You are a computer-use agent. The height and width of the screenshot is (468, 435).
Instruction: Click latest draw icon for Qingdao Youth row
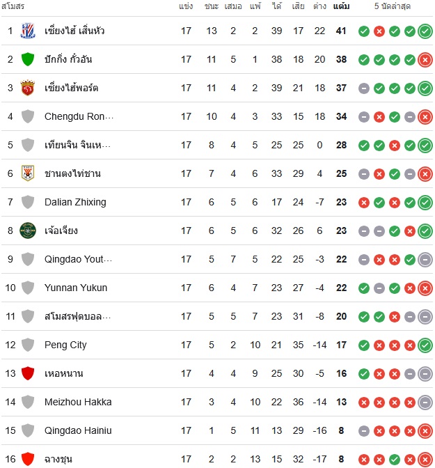point(425,259)
